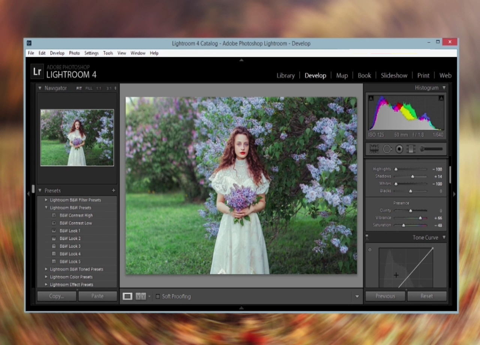Collapse the right panel group
The height and width of the screenshot is (345, 480).
tap(454, 194)
